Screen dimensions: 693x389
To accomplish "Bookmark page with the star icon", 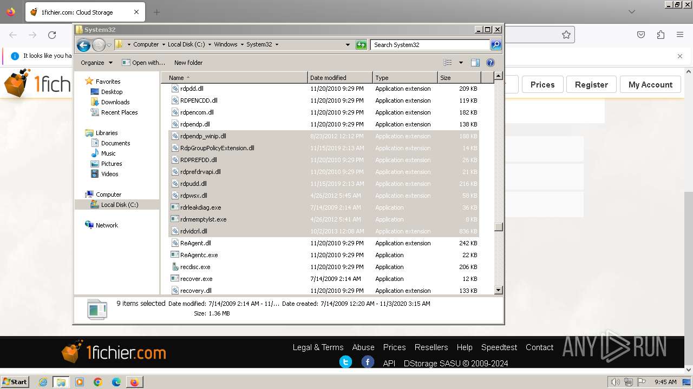I will pyautogui.click(x=566, y=35).
